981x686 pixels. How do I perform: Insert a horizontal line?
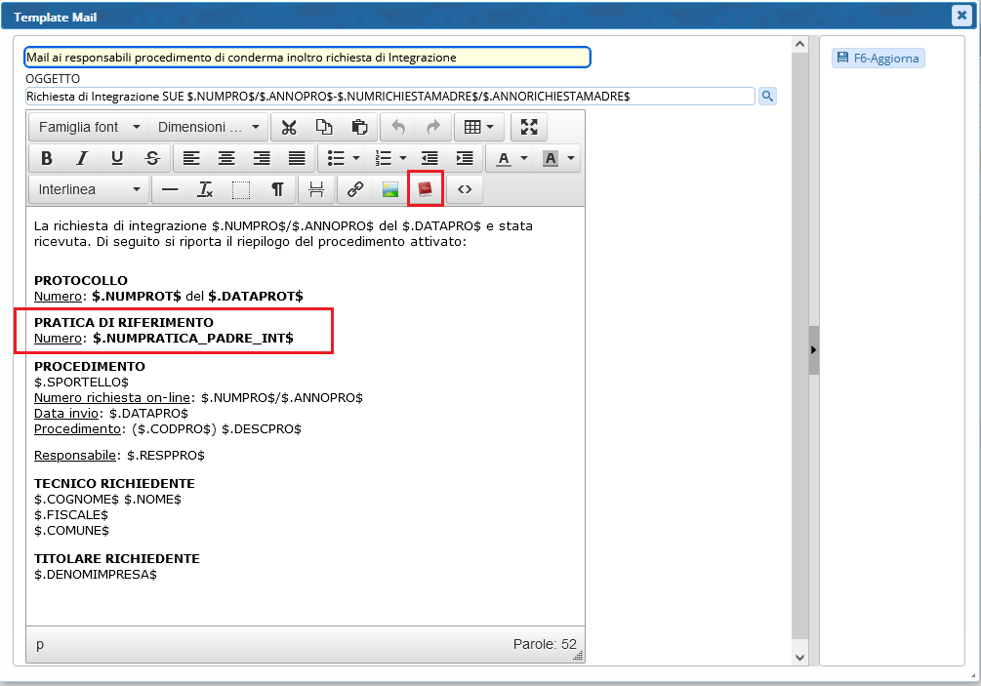(x=170, y=189)
